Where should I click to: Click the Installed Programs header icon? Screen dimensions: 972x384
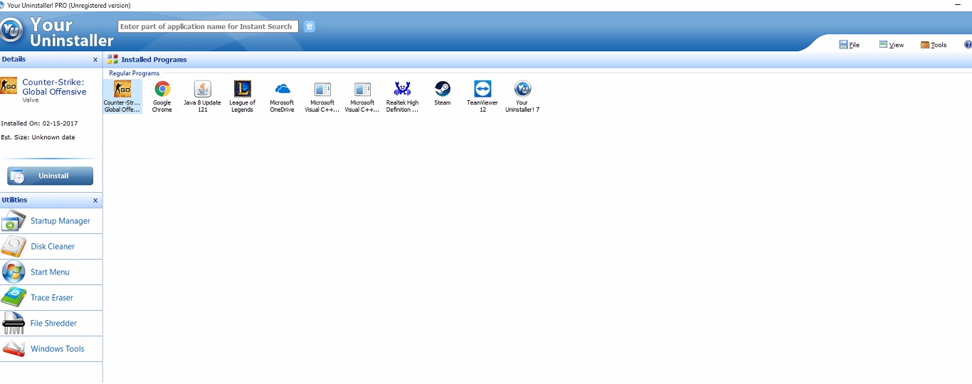(112, 60)
